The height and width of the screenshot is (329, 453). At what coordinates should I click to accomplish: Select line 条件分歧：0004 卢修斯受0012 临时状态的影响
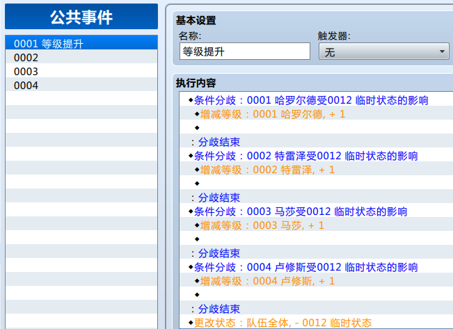[316, 267]
